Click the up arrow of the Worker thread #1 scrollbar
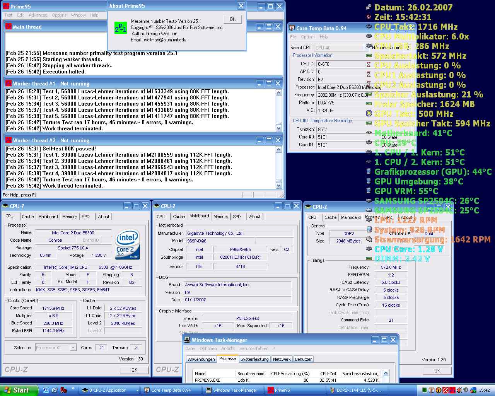Viewport: 495px width, 396px height. click(x=278, y=93)
